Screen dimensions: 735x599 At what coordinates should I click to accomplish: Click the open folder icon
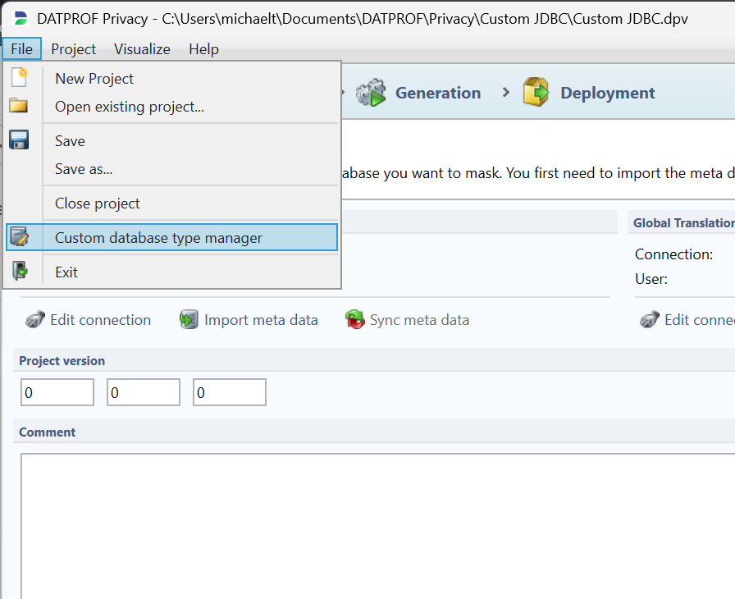19,106
